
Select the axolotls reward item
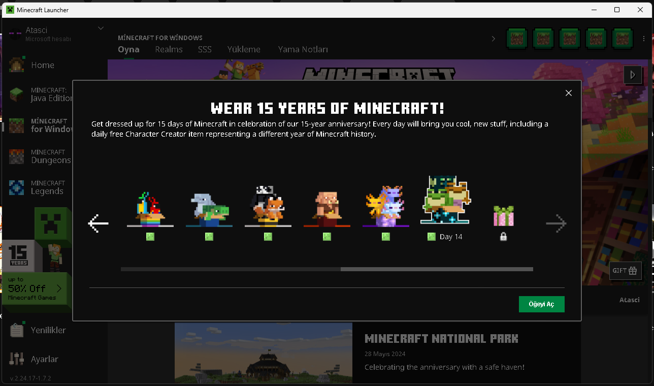tap(386, 206)
